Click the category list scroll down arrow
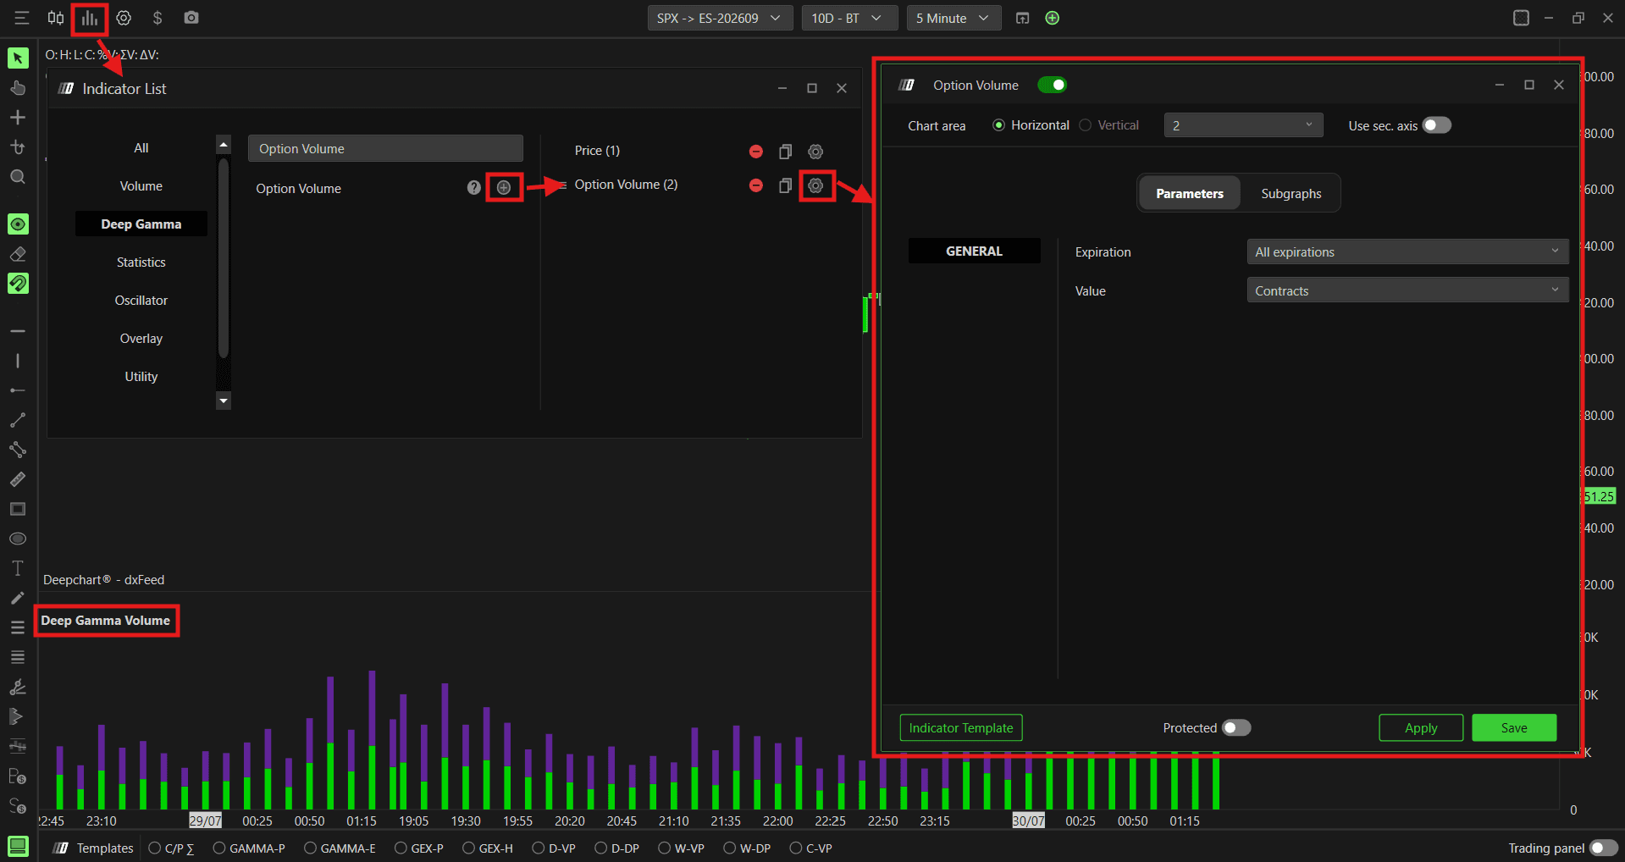 coord(224,401)
